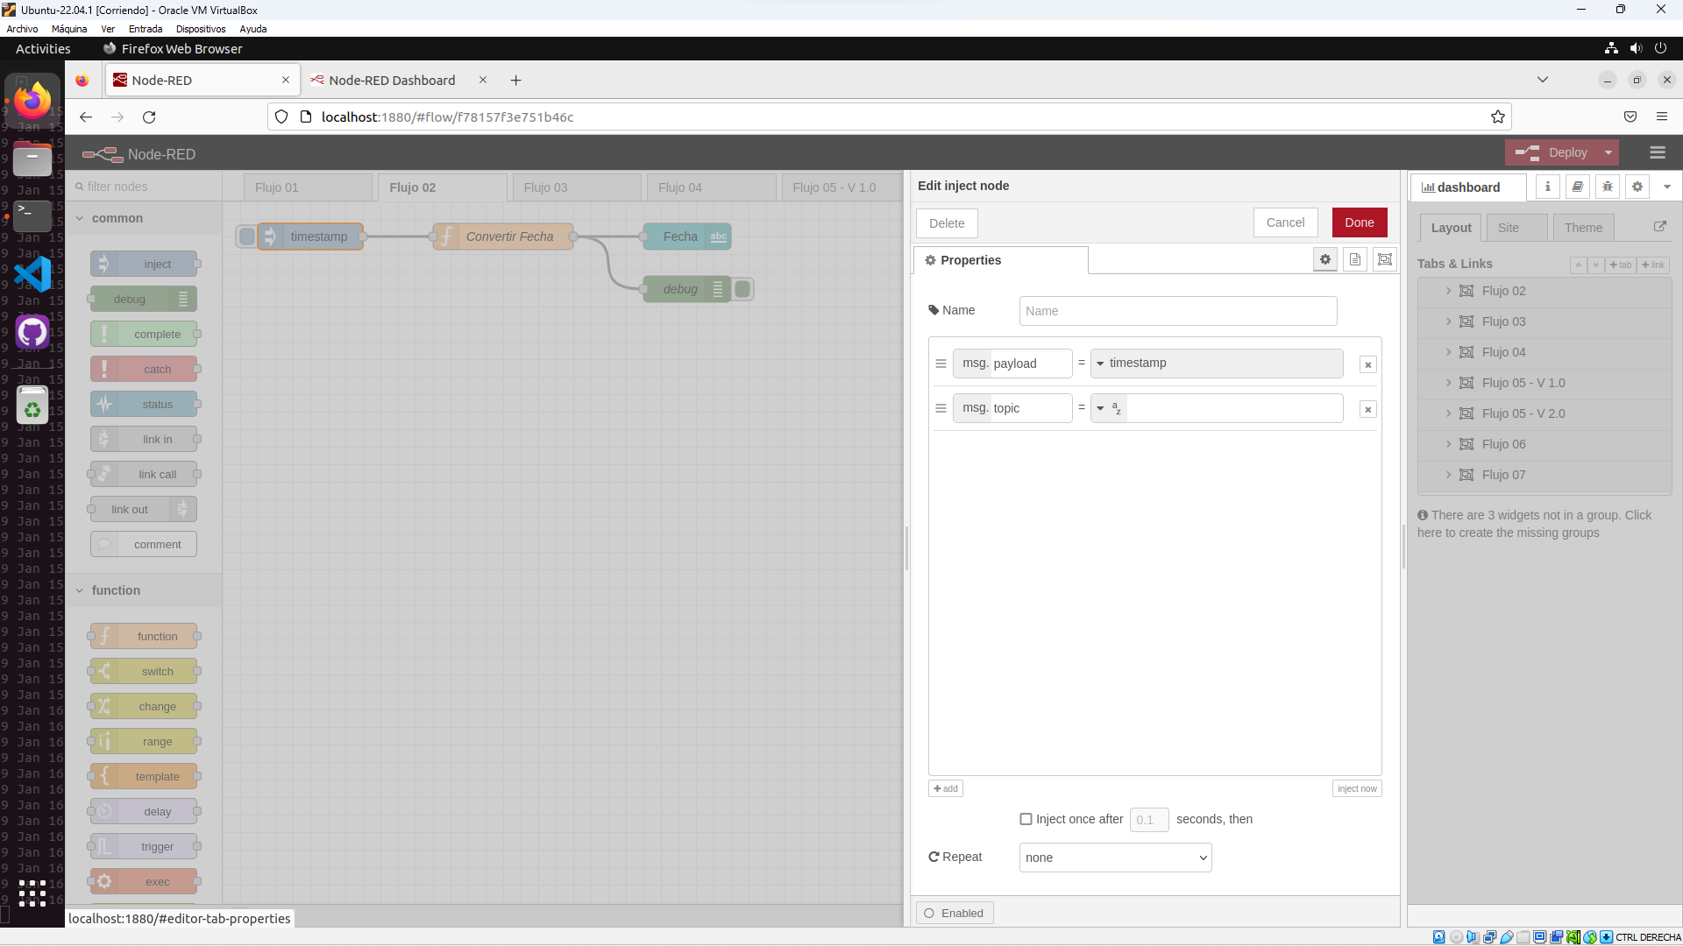Viewport: 1683px width, 946px height.
Task: Click the red Done button
Action: (1359, 222)
